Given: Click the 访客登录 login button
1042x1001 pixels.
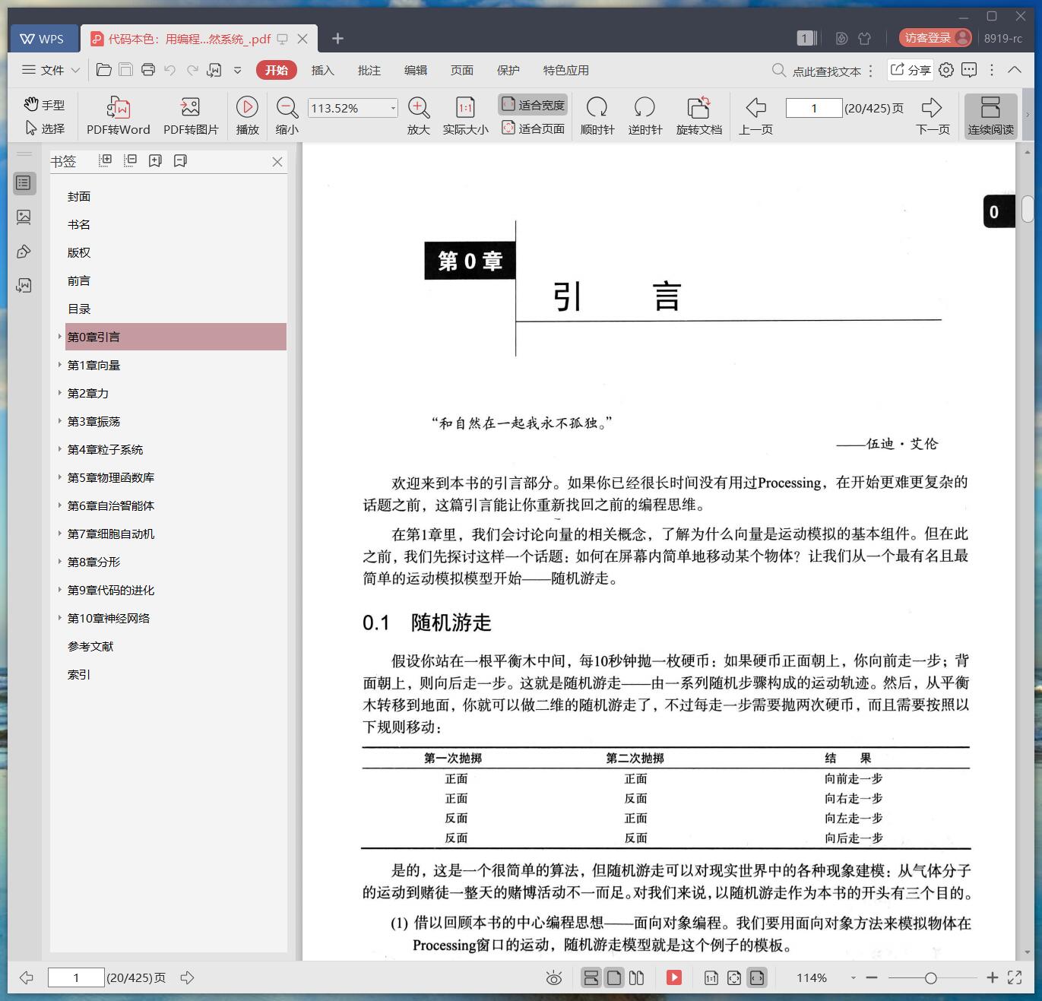Looking at the screenshot, I should tap(936, 37).
